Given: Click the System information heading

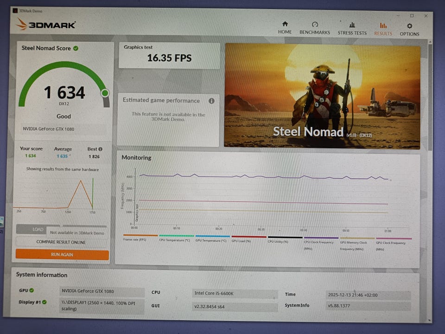Looking at the screenshot, I should (42, 275).
